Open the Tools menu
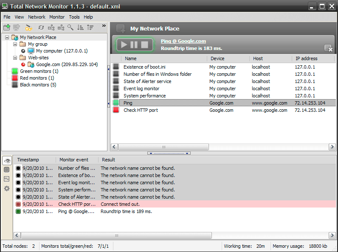 tap(74, 17)
